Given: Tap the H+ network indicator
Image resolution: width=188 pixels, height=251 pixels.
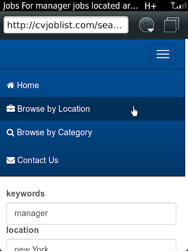Looking at the screenshot, I should pyautogui.click(x=150, y=6).
